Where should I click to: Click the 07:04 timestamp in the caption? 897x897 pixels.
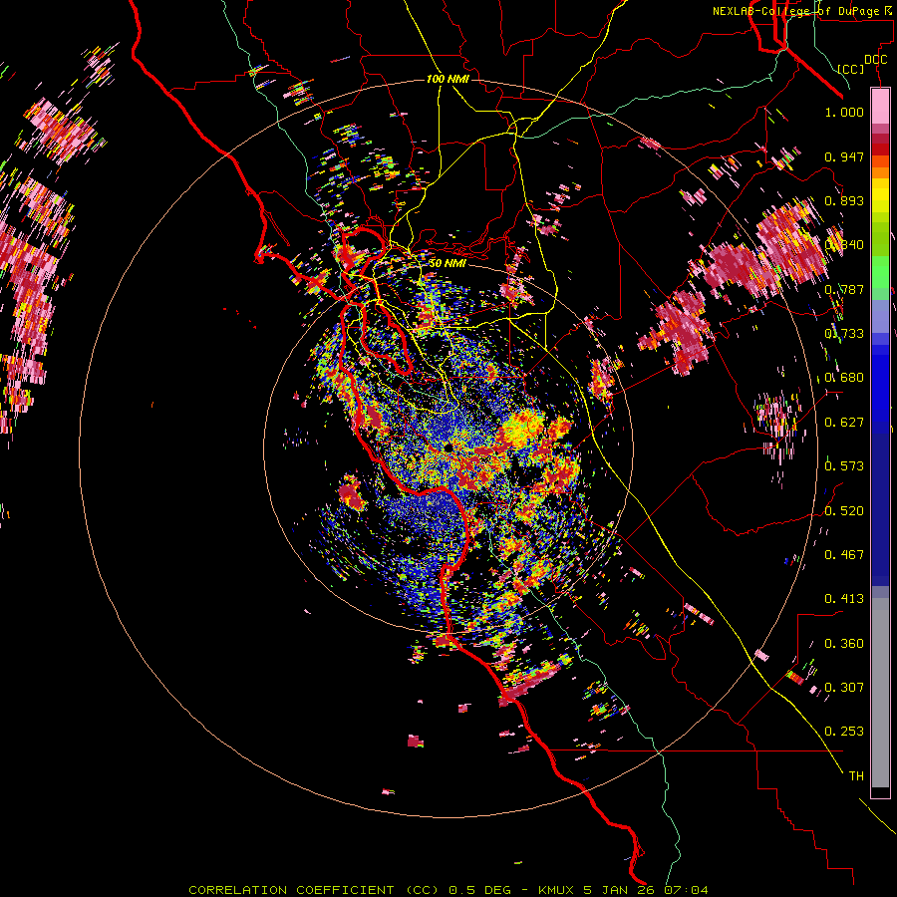(x=686, y=890)
